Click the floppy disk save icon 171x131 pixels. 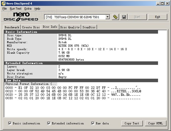point(124,17)
